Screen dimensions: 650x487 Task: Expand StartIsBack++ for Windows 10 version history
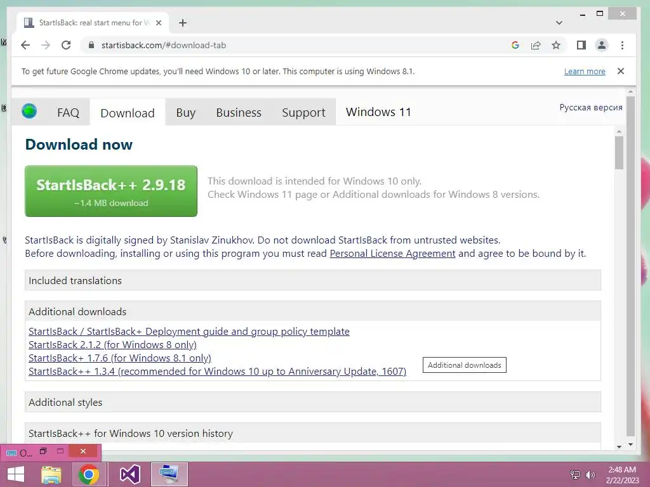(312, 433)
